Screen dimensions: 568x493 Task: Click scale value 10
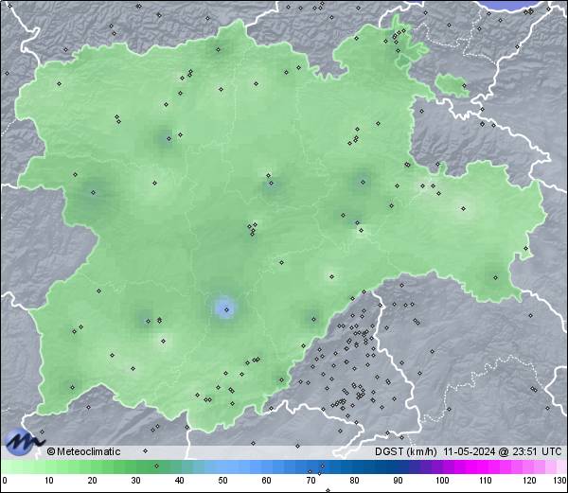[x=48, y=481]
